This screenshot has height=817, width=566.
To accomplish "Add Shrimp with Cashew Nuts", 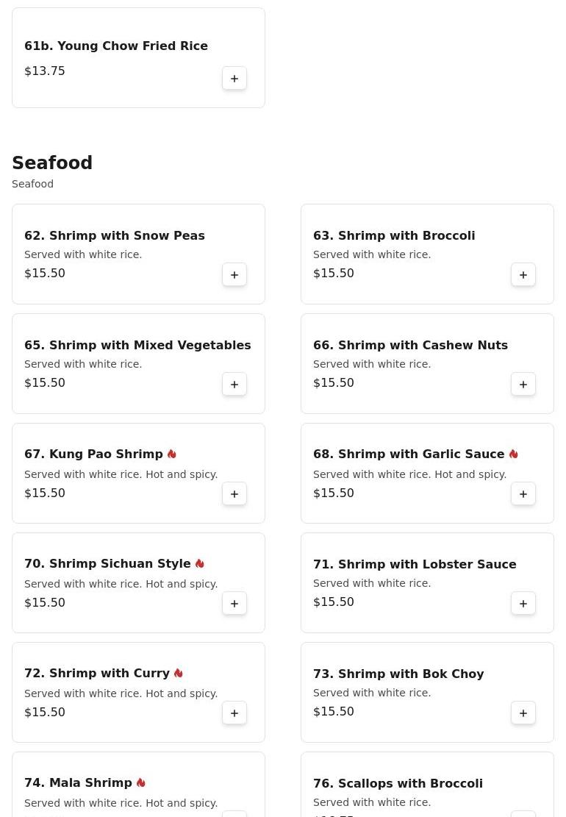I will coord(523,385).
